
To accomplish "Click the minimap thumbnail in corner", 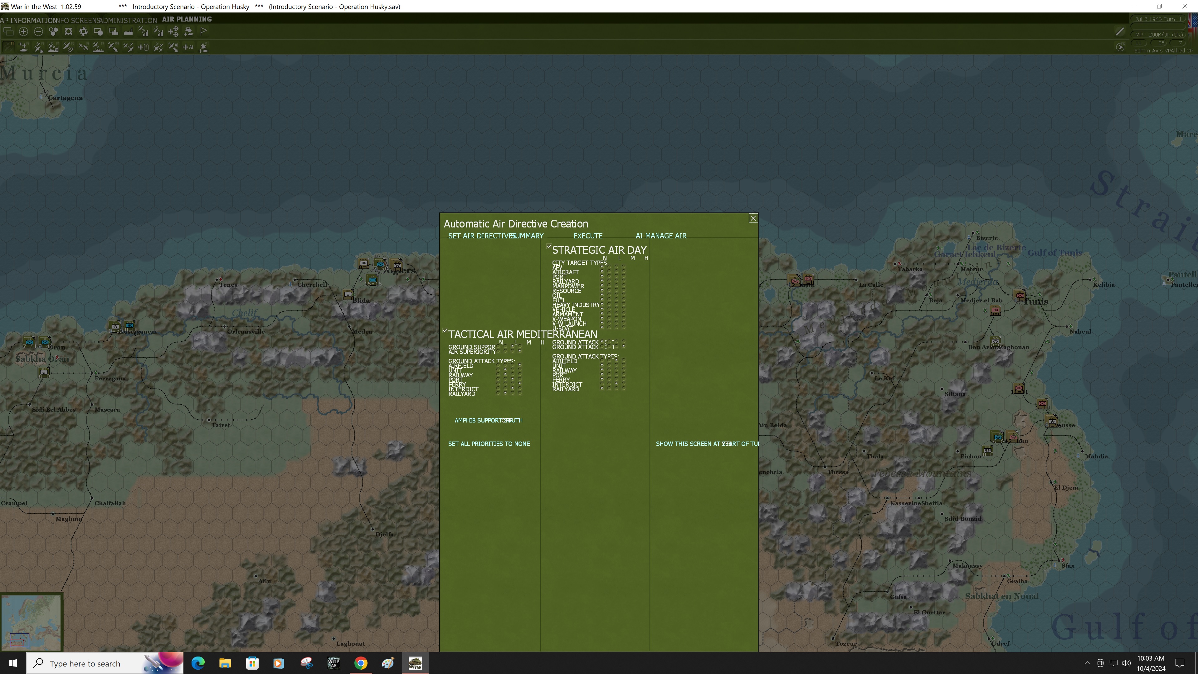I will point(31,622).
